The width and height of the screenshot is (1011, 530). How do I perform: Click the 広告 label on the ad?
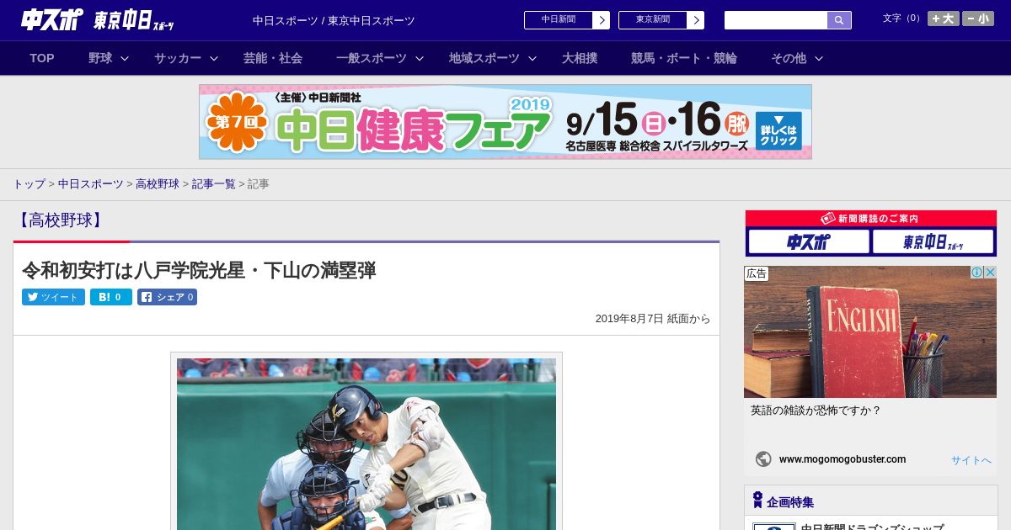tap(757, 273)
